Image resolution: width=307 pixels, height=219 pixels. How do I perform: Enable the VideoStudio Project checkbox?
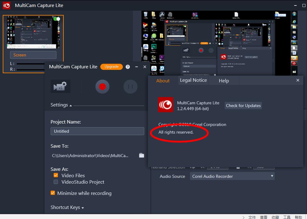pyautogui.click(x=56, y=182)
